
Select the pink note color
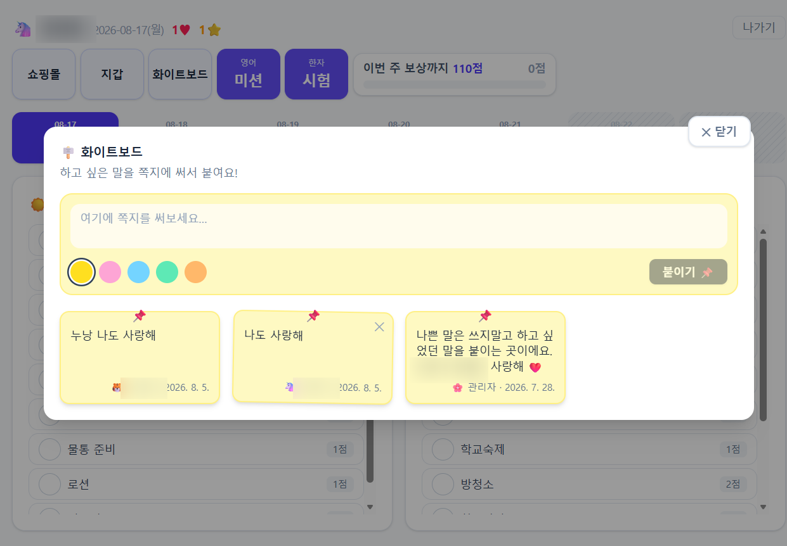110,272
